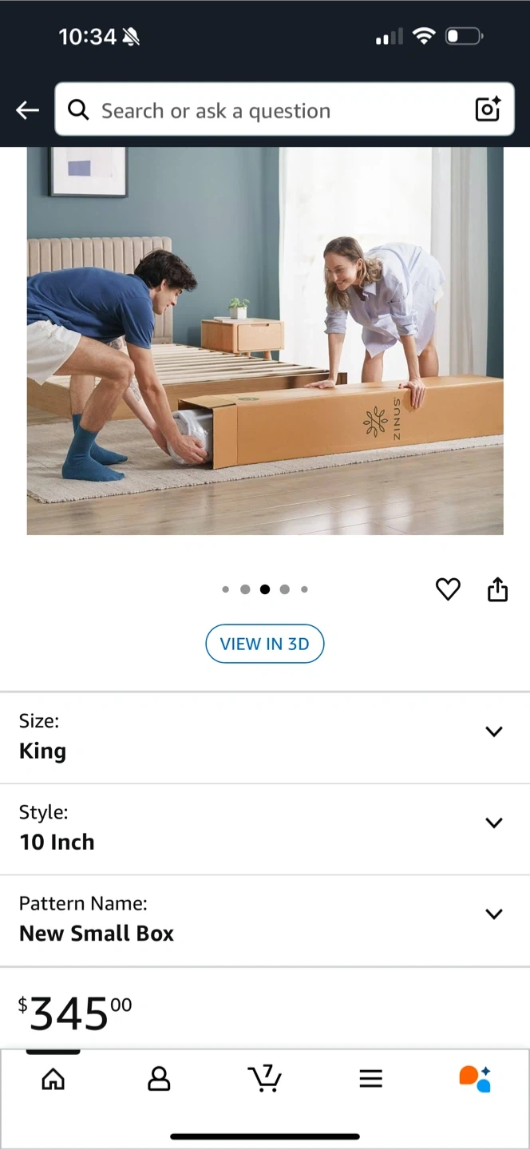Screen dimensions: 530x1150
Task: Select the fourth image carousel dot
Action: 284,589
